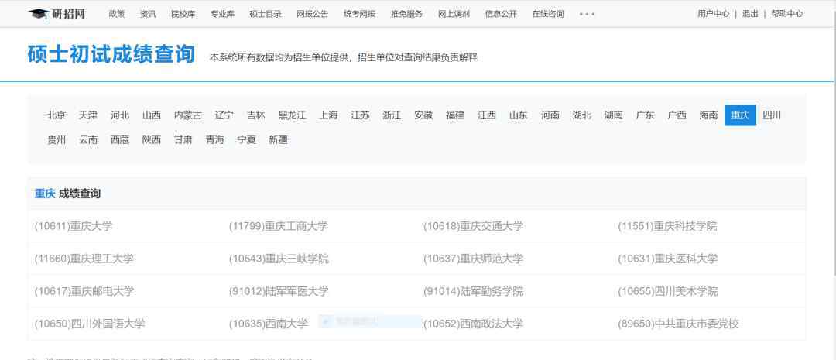
Task: Click the 退出 logout link
Action: [x=750, y=14]
